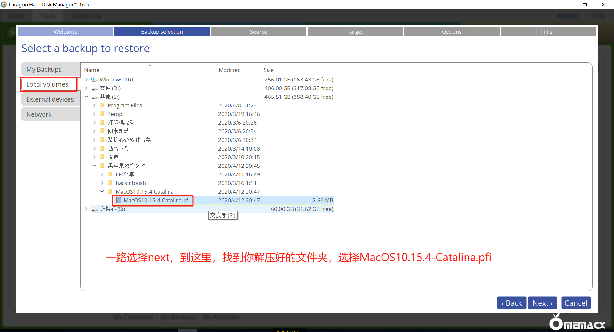The height and width of the screenshot is (332, 614).
Task: Select the 迅雷下载 folder row
Action: [119, 148]
